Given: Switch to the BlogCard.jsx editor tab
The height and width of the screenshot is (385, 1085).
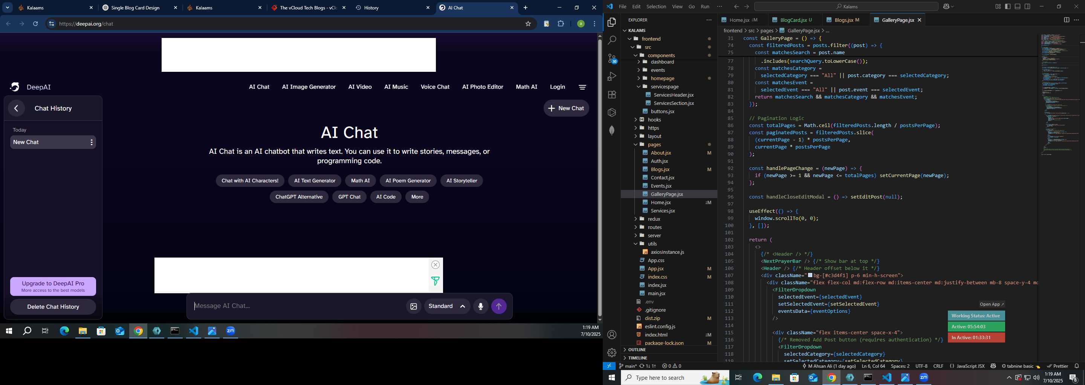Looking at the screenshot, I should click(795, 20).
